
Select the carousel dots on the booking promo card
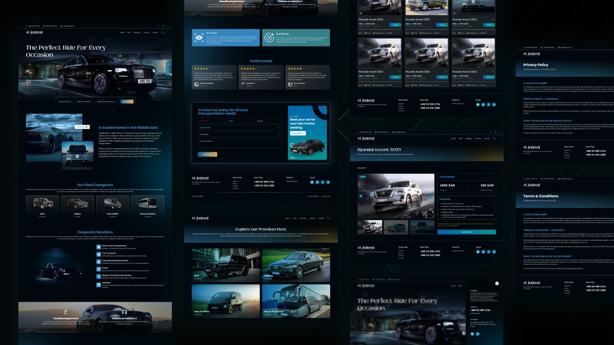292,158
